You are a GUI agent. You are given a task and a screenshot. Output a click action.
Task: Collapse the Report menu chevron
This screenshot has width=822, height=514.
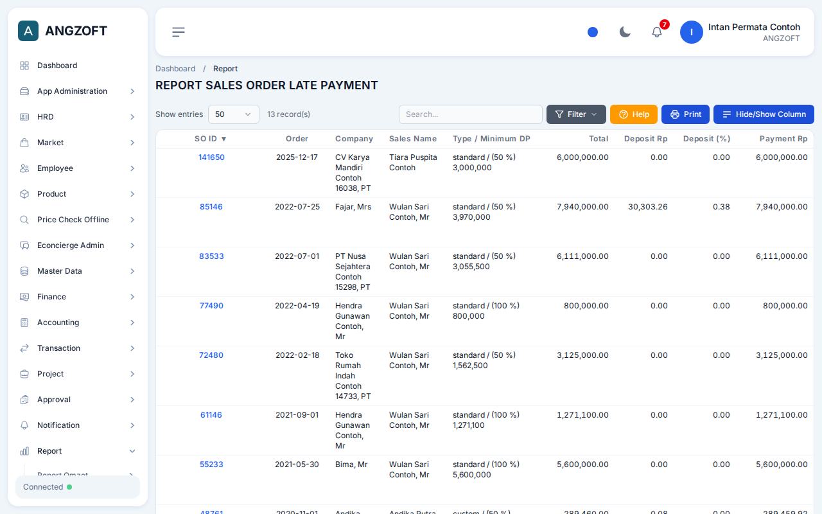[x=132, y=451]
